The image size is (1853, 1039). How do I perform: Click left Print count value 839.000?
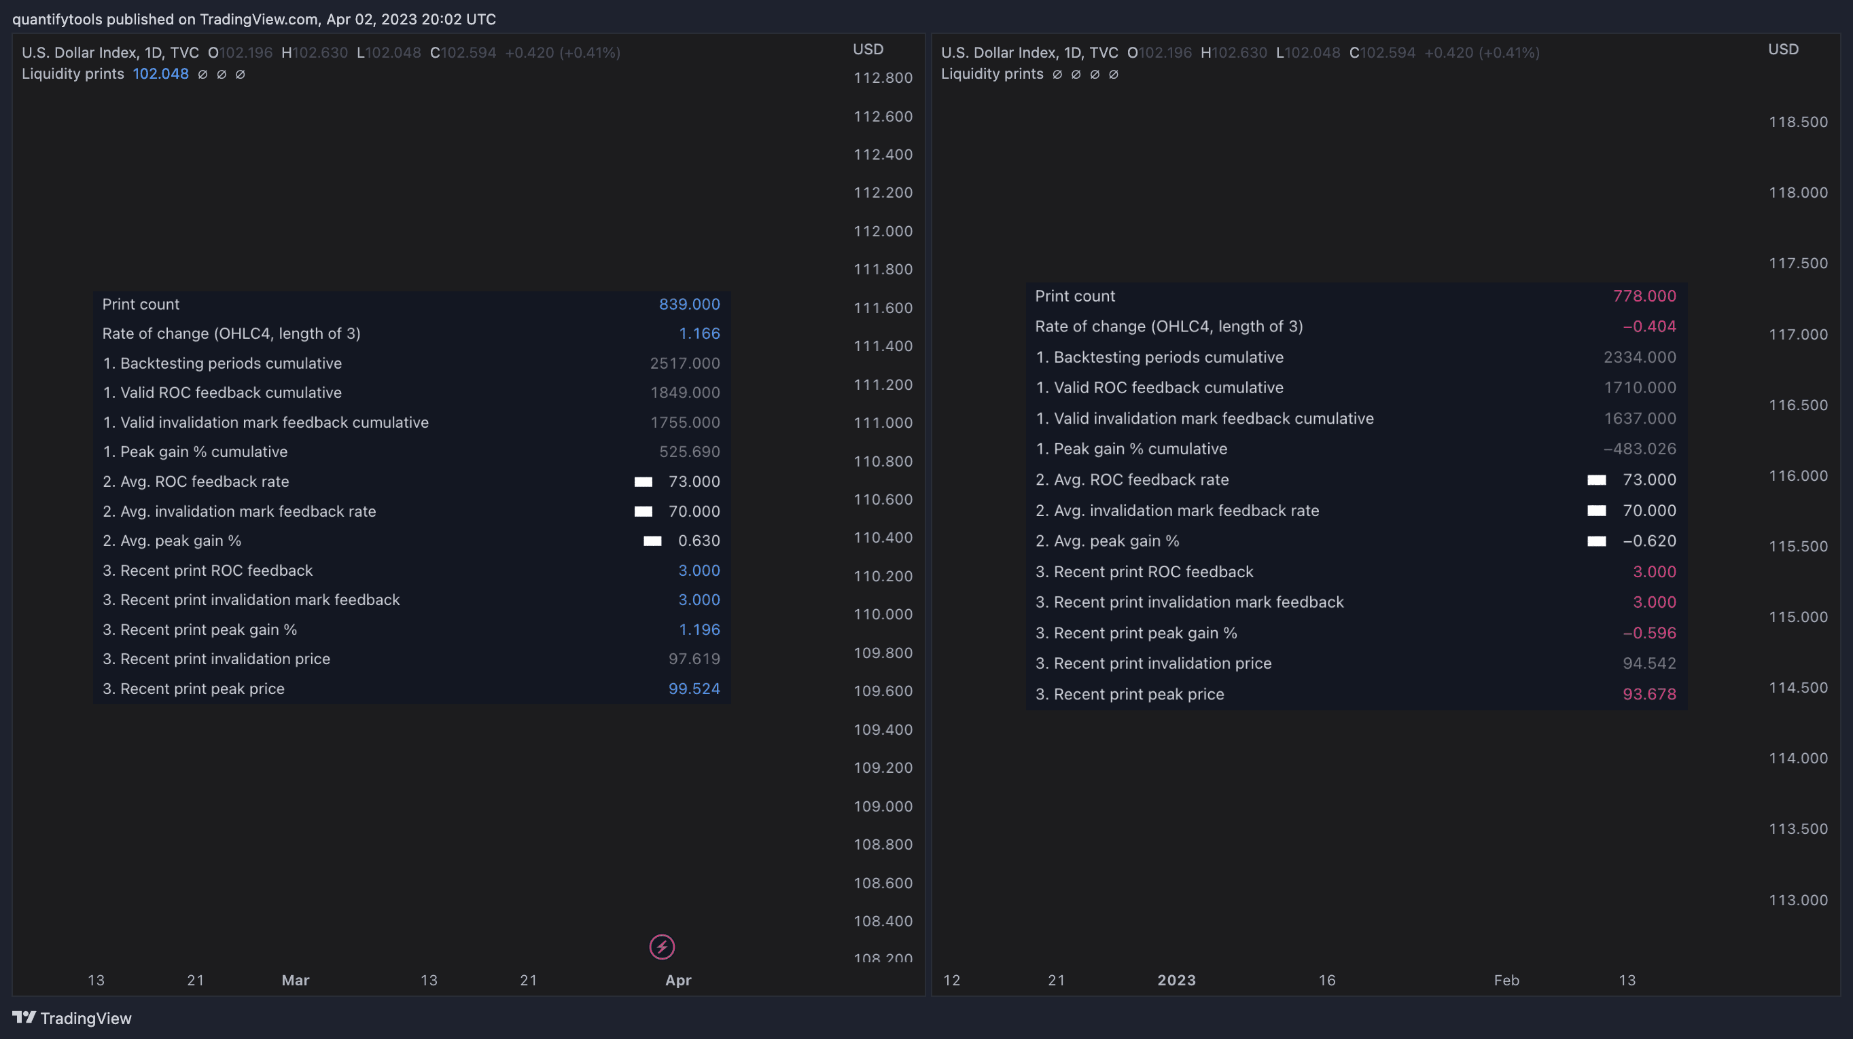(689, 304)
